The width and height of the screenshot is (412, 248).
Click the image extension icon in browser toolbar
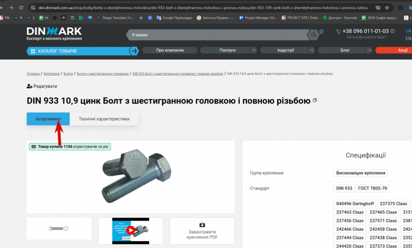click(401, 7)
